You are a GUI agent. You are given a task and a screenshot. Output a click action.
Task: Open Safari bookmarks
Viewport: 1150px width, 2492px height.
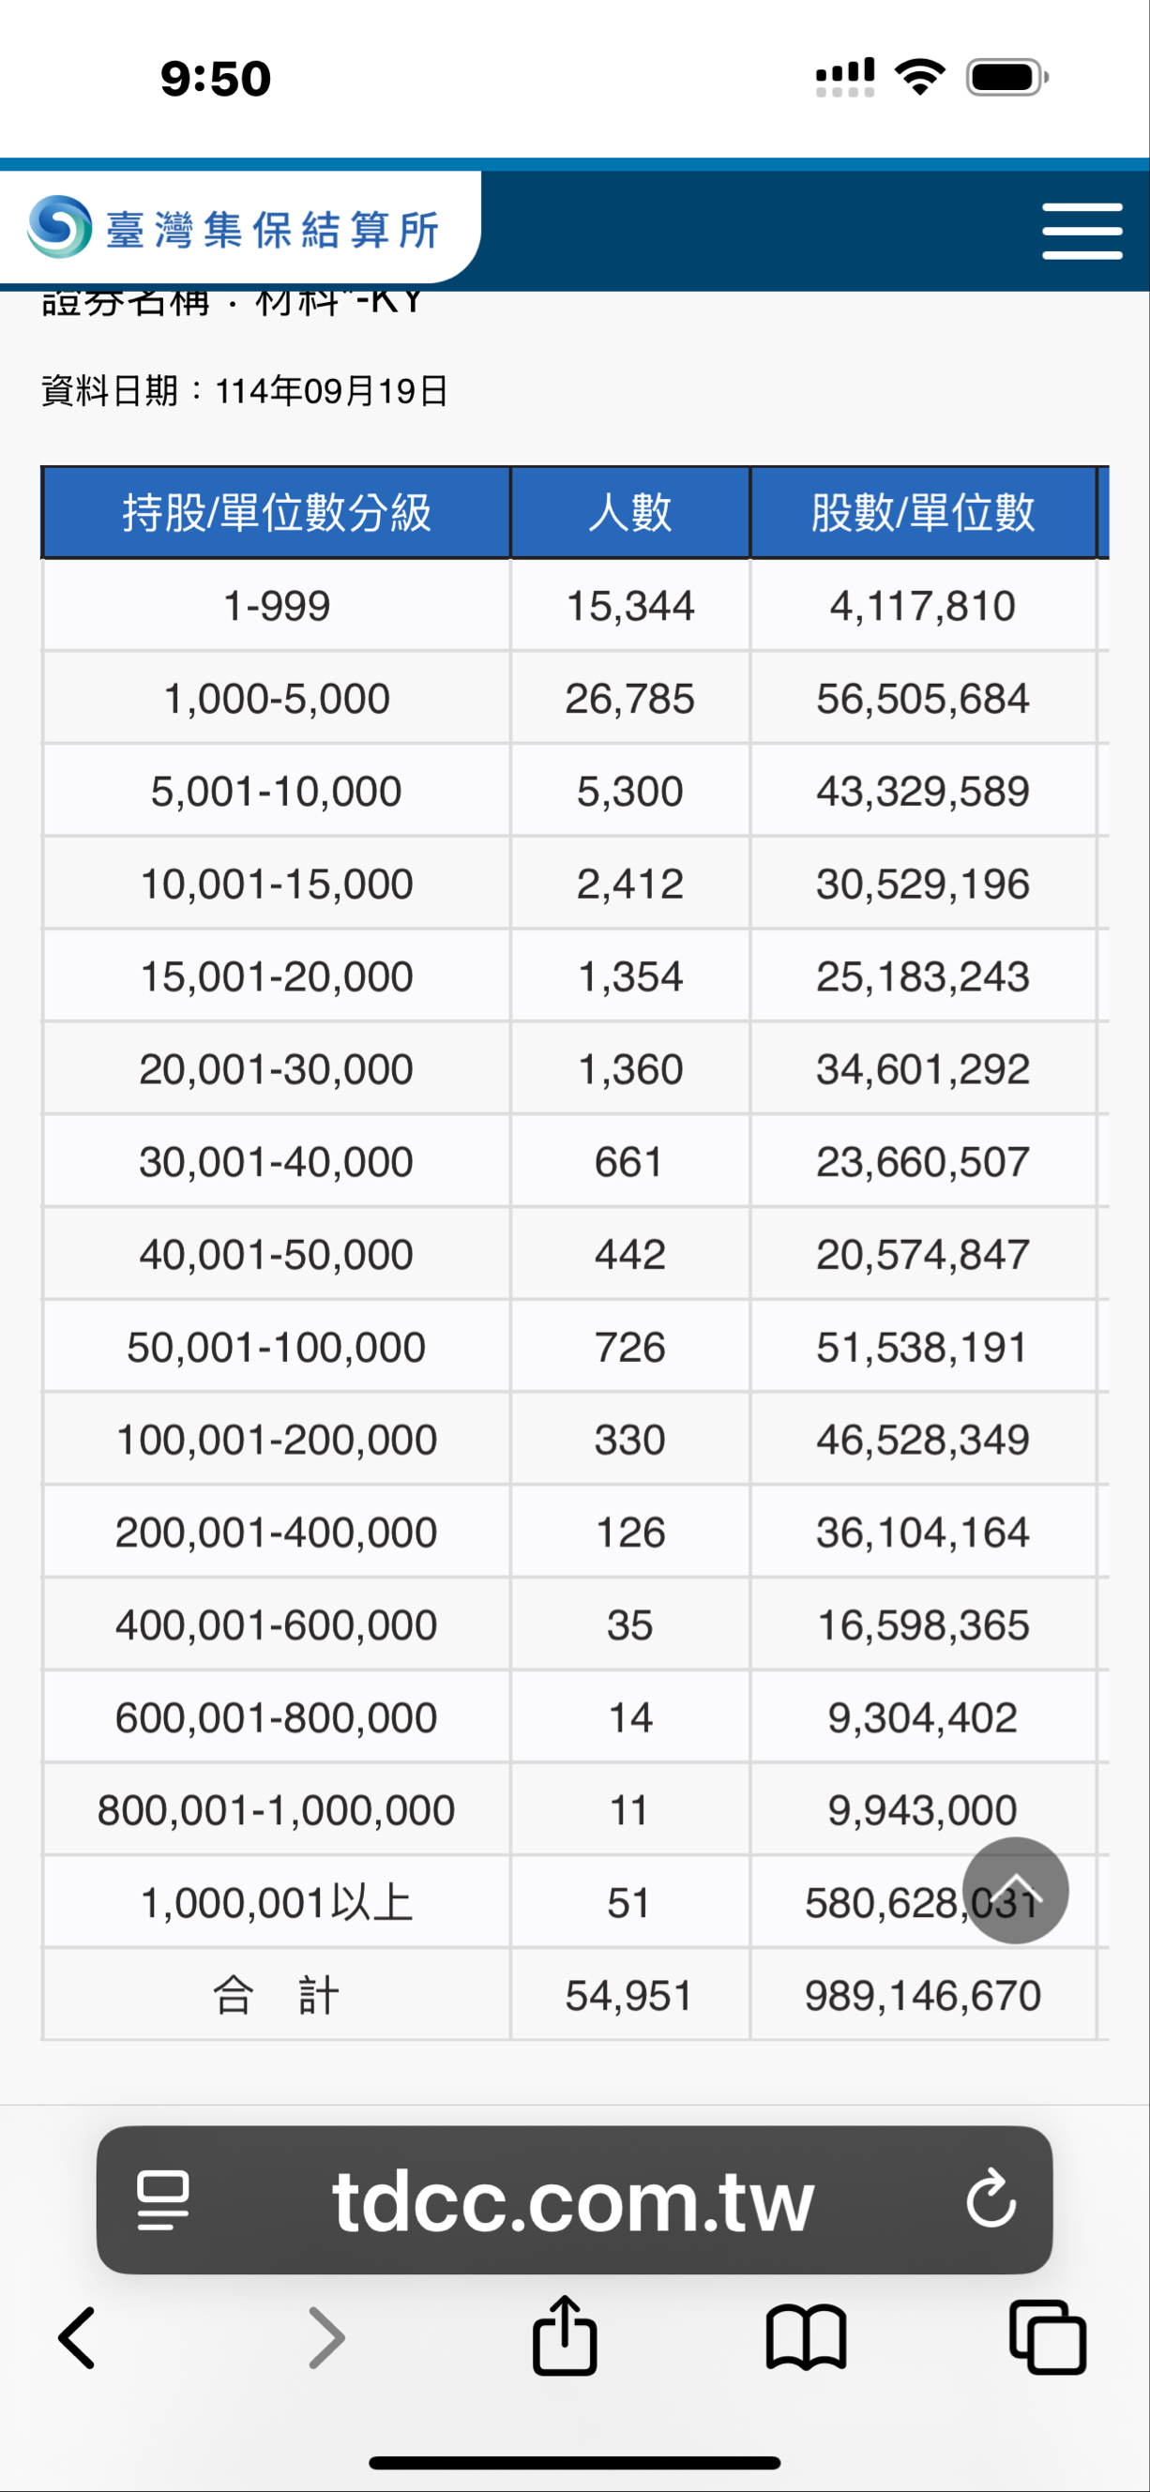(x=806, y=2338)
